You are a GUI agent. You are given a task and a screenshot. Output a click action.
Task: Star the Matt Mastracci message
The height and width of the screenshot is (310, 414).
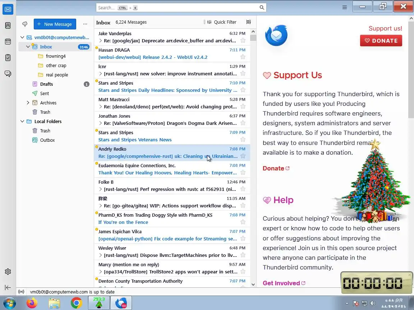click(x=243, y=107)
